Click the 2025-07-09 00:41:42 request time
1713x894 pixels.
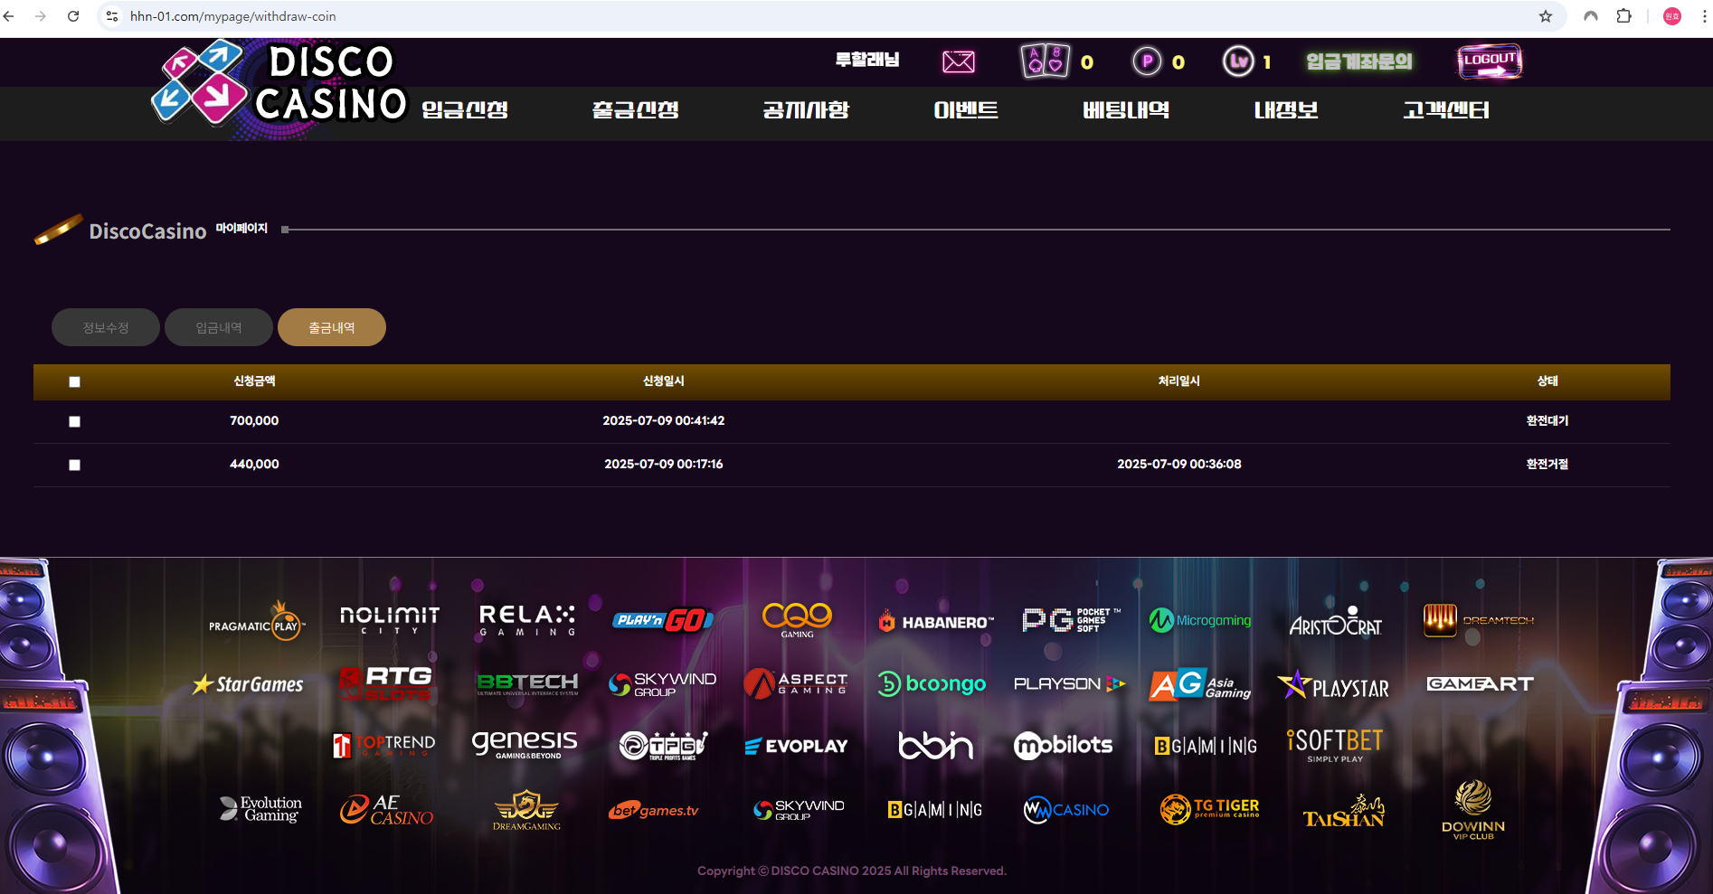664,420
